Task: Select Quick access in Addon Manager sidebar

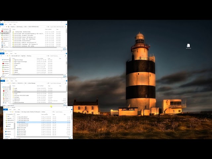Action: point(6,87)
